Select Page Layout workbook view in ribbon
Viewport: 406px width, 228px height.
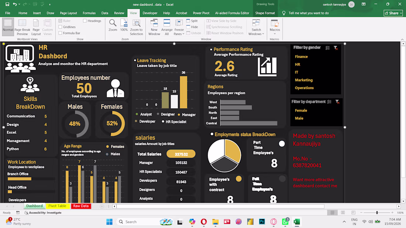36,27
